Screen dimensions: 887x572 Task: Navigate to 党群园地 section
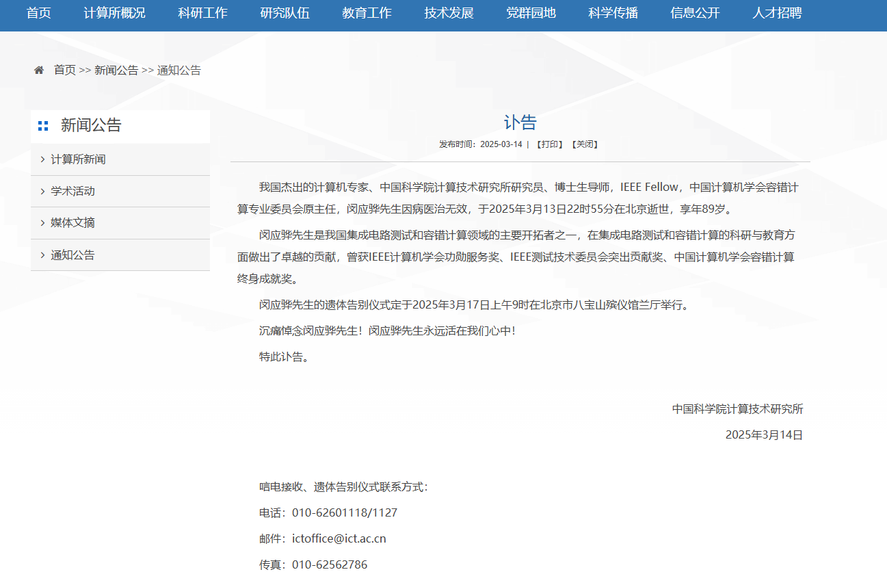pos(531,13)
